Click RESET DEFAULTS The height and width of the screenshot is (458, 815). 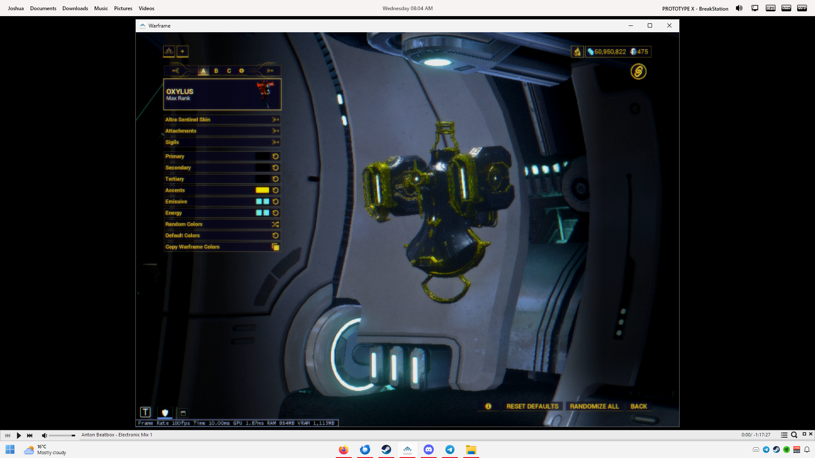coord(532,406)
